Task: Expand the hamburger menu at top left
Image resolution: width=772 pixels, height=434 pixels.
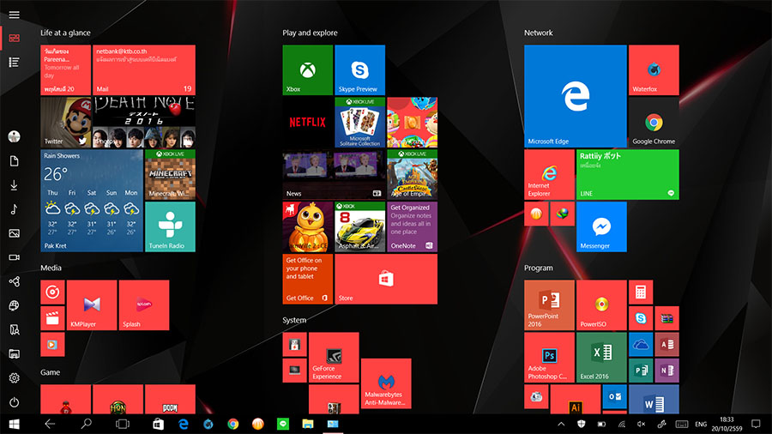Action: (14, 15)
